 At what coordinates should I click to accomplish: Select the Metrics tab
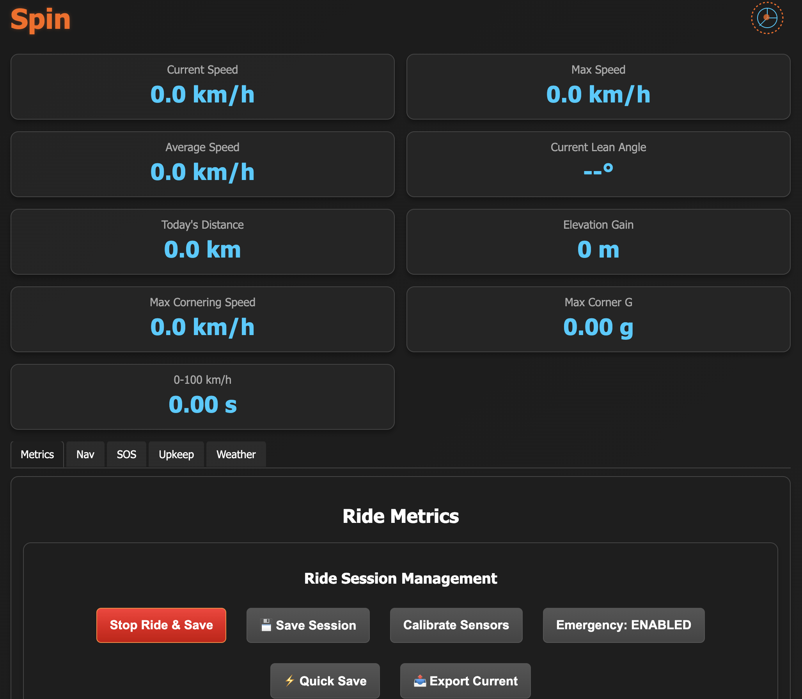click(x=37, y=454)
